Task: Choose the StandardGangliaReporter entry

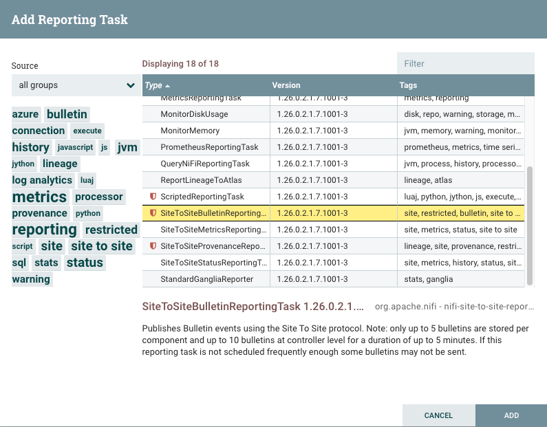Action: click(x=206, y=279)
